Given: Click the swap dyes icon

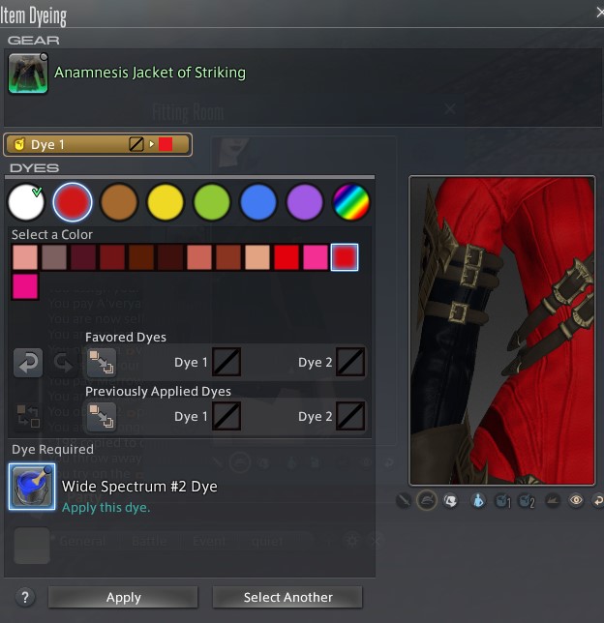Looking at the screenshot, I should coord(28,416).
